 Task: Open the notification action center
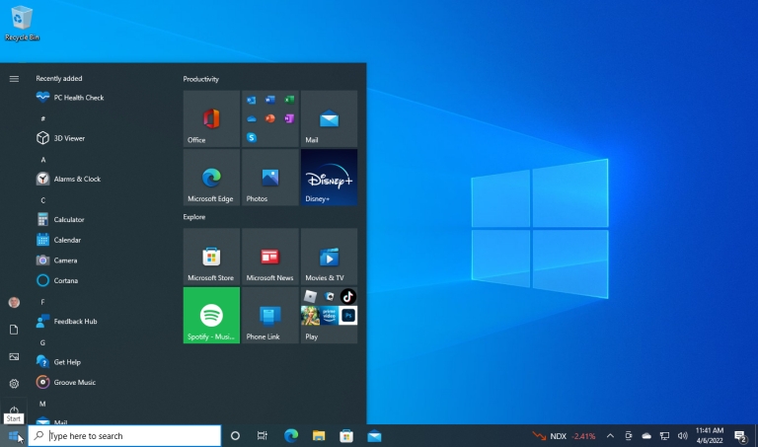740,436
